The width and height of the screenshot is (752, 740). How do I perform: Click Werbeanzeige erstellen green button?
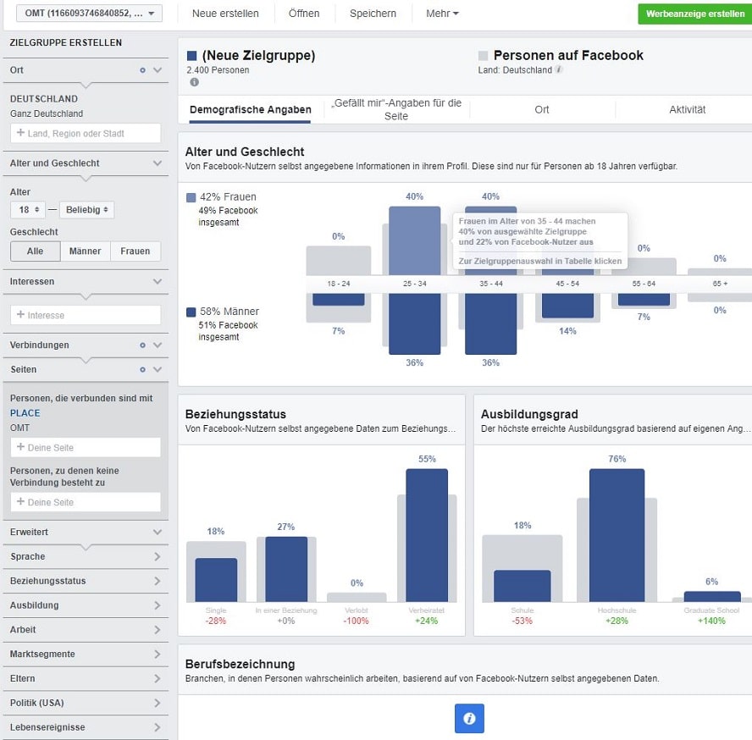pyautogui.click(x=695, y=14)
